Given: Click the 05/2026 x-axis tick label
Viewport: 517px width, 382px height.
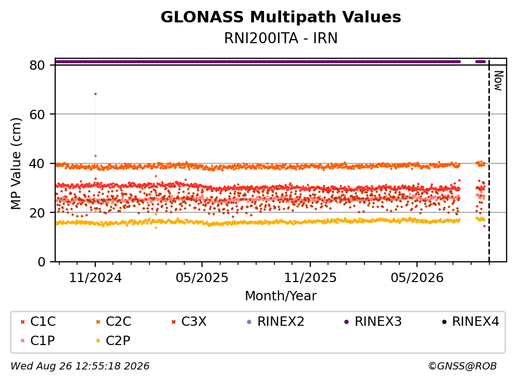Looking at the screenshot, I should point(417,278).
